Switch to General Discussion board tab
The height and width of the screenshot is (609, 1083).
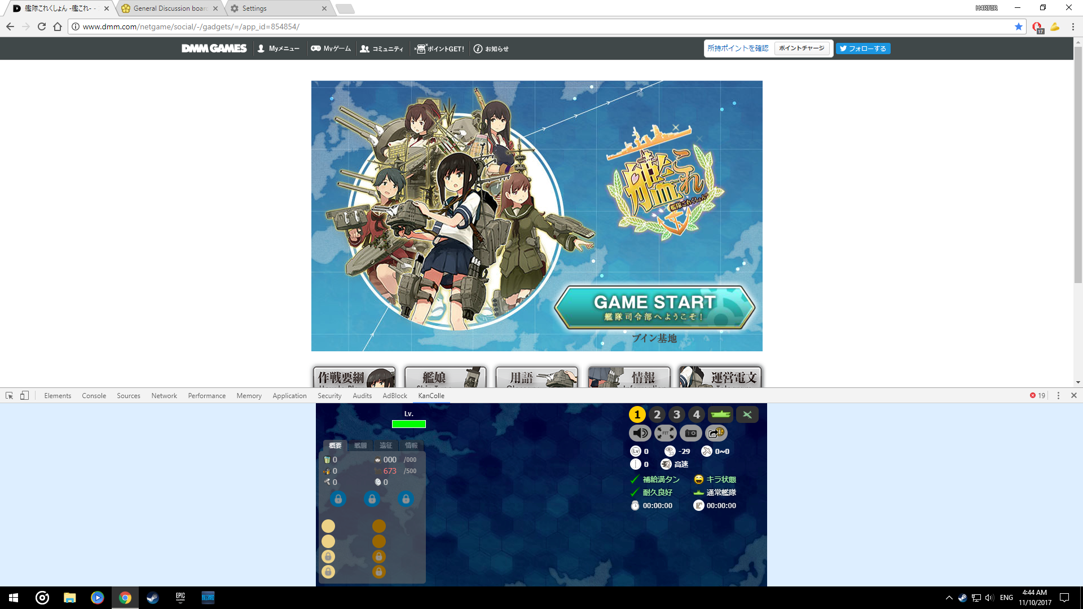coord(169,8)
